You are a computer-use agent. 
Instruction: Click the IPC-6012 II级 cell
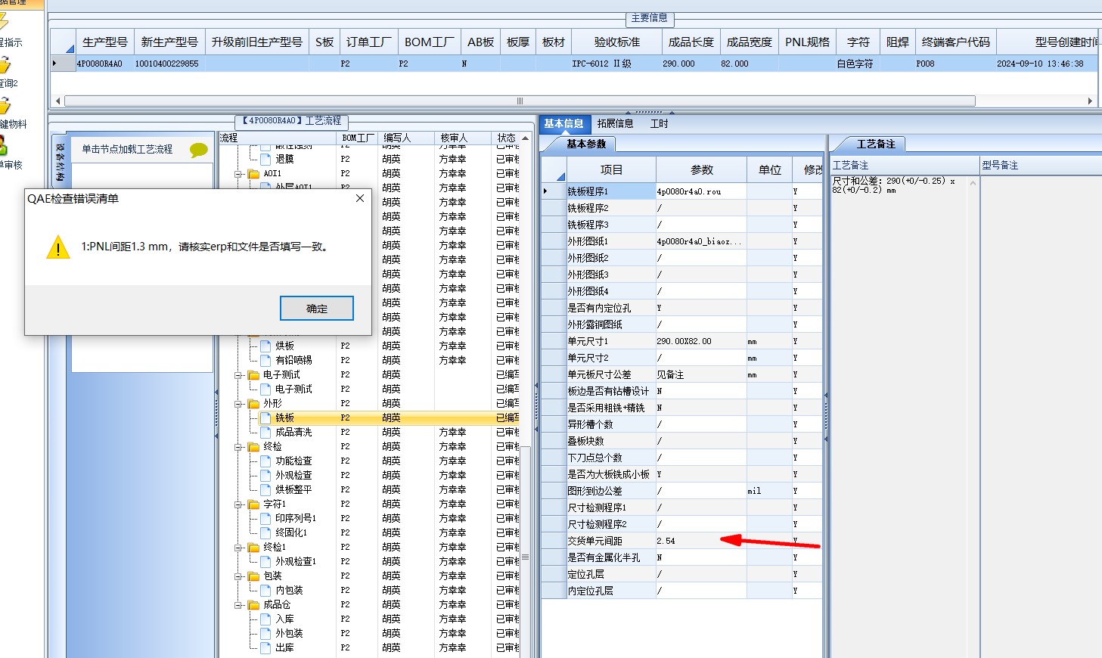[x=617, y=64]
